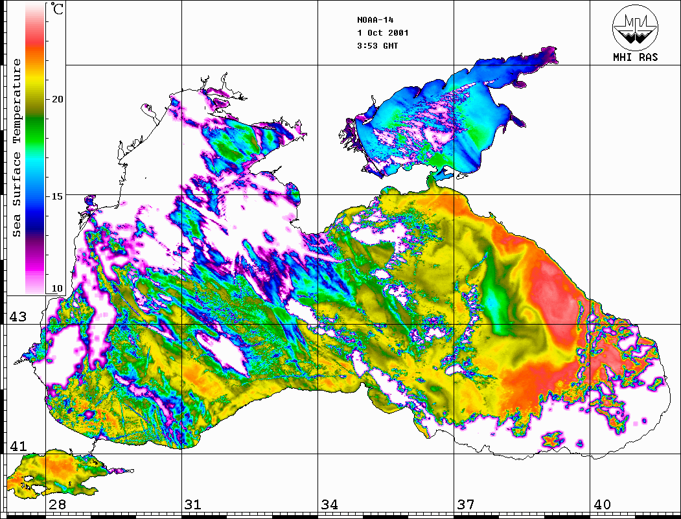This screenshot has width=681, height=519.
Task: Click latitude label 41
Action: (17, 446)
